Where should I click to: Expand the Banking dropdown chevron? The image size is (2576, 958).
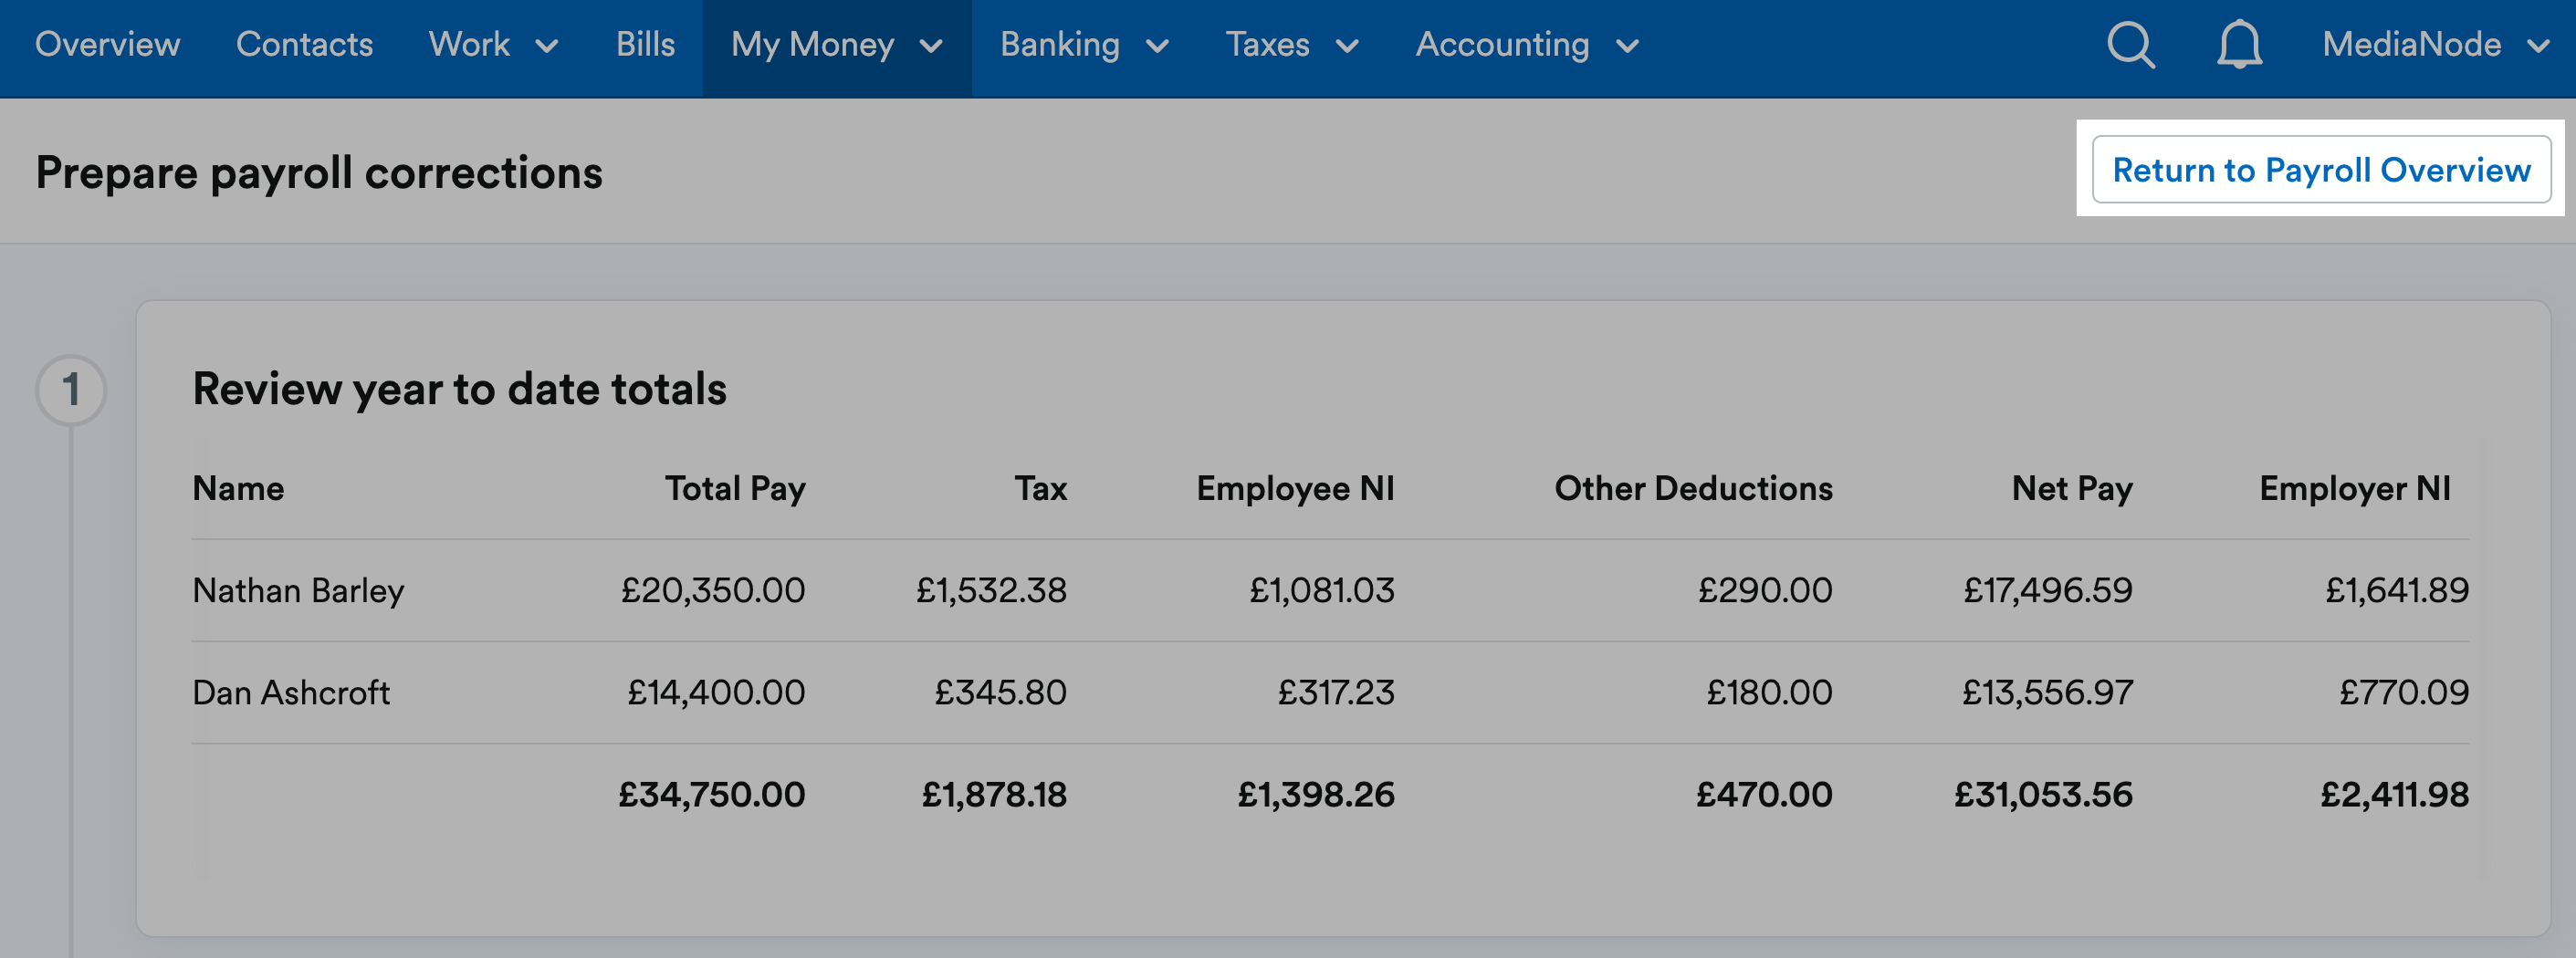[x=1157, y=46]
